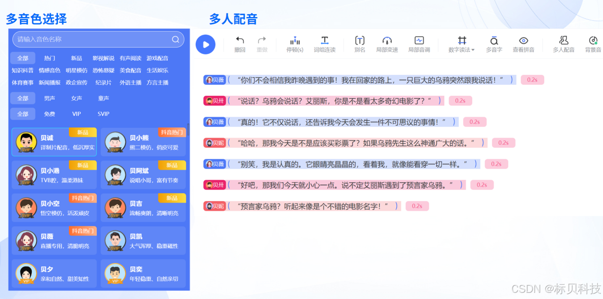Screen dimensions: 603x299
Task: Choose the 方言主播 category
Action: click(157, 83)
